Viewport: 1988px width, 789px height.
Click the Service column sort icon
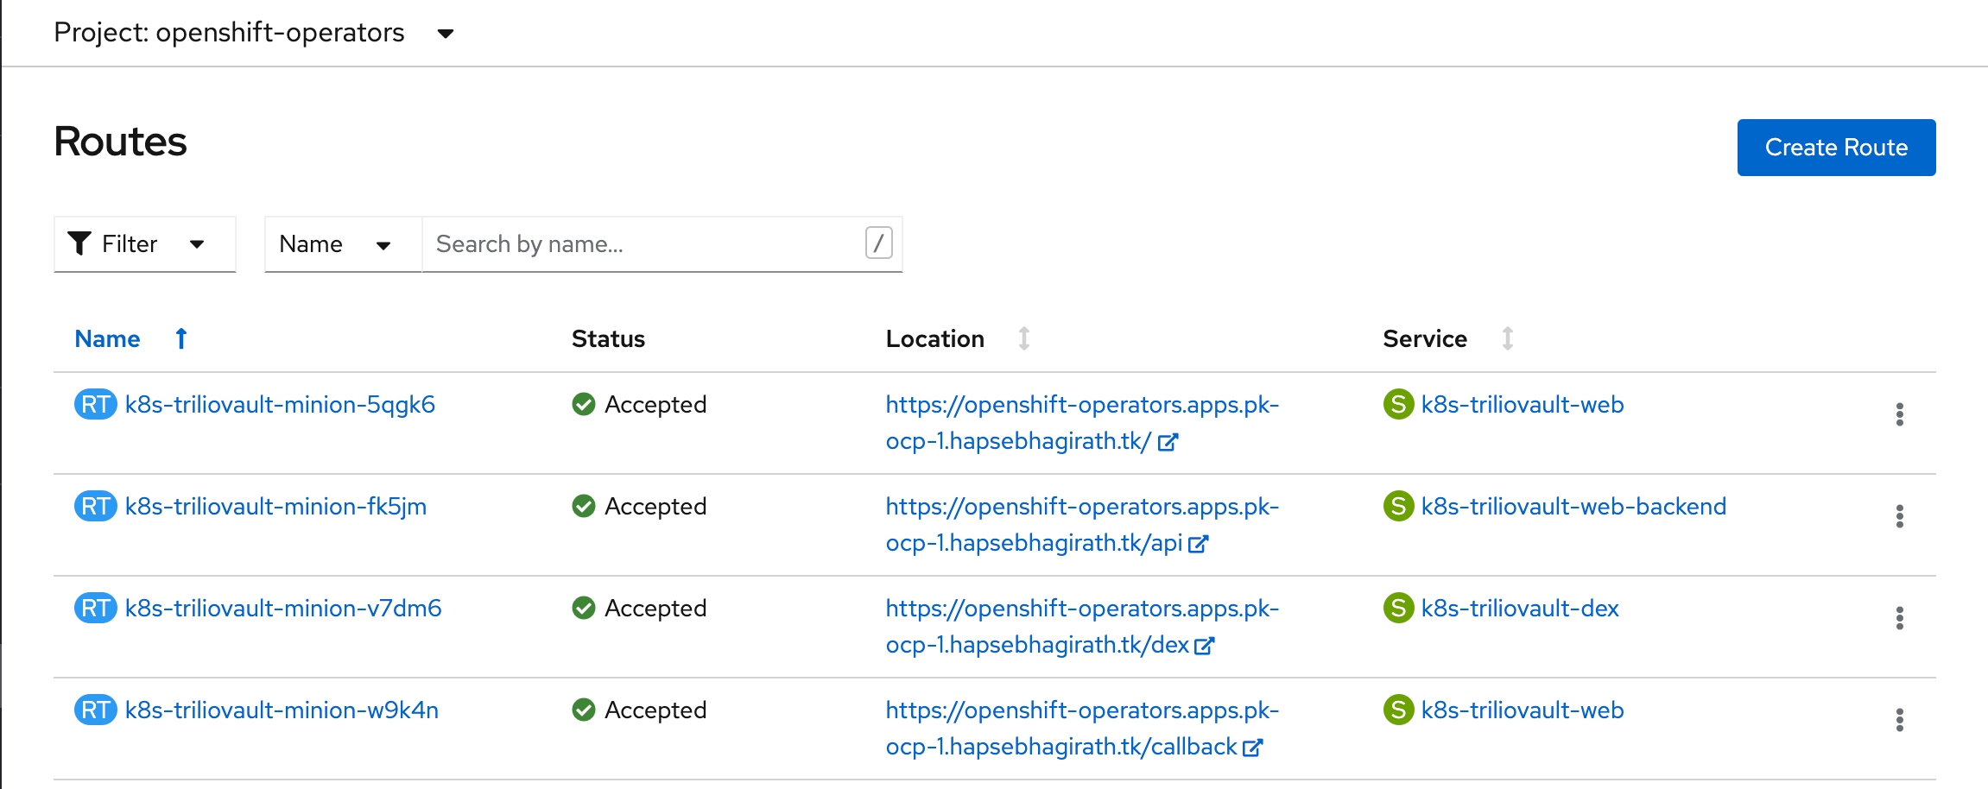[x=1507, y=338]
